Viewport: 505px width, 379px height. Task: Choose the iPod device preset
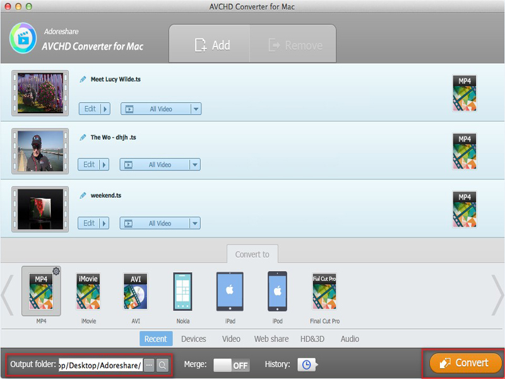pyautogui.click(x=277, y=291)
